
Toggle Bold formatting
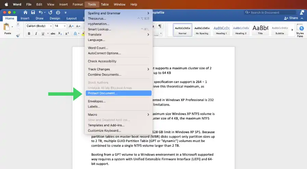[x=29, y=33]
